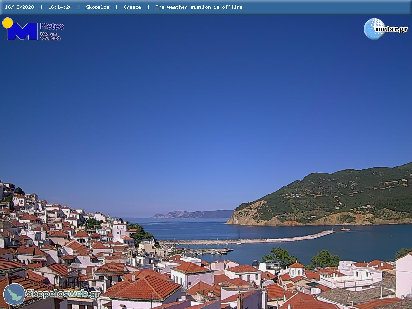Open the Skopelosweb.gr link text

pos(63,293)
